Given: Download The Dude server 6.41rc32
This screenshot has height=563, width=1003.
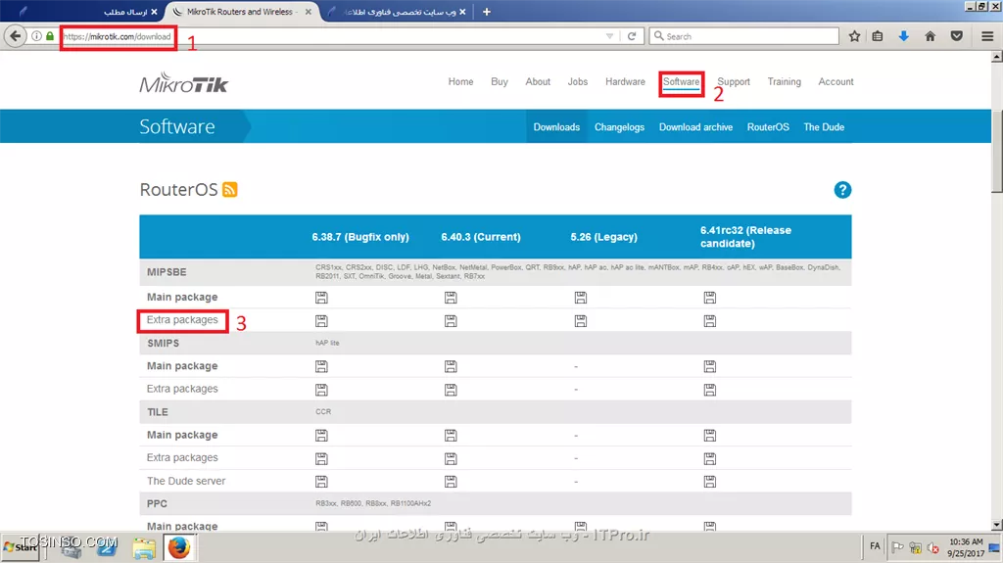Looking at the screenshot, I should click(x=709, y=482).
